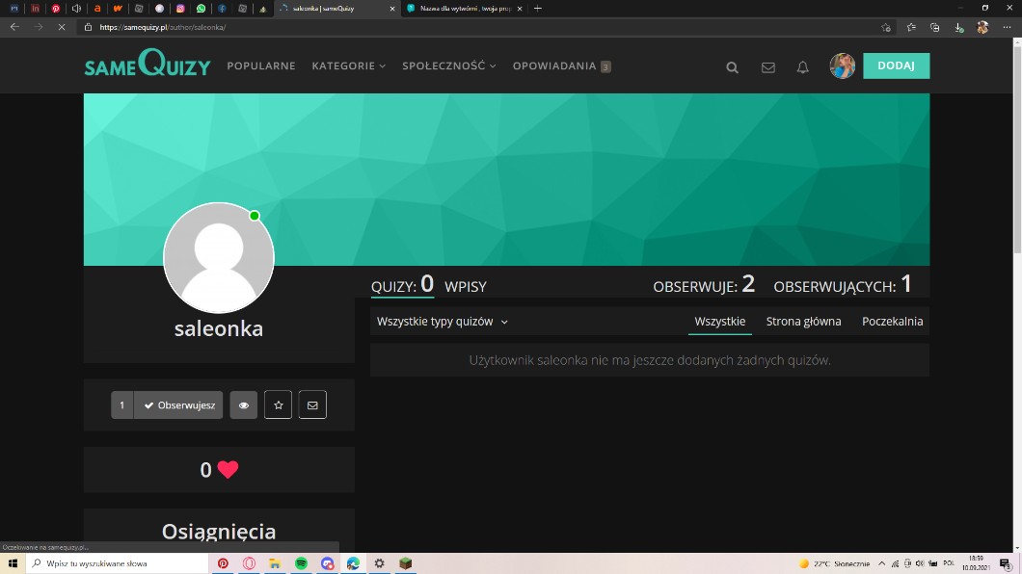The image size is (1022, 574).
Task: Expand the Kategorie dropdown menu
Action: click(x=348, y=66)
